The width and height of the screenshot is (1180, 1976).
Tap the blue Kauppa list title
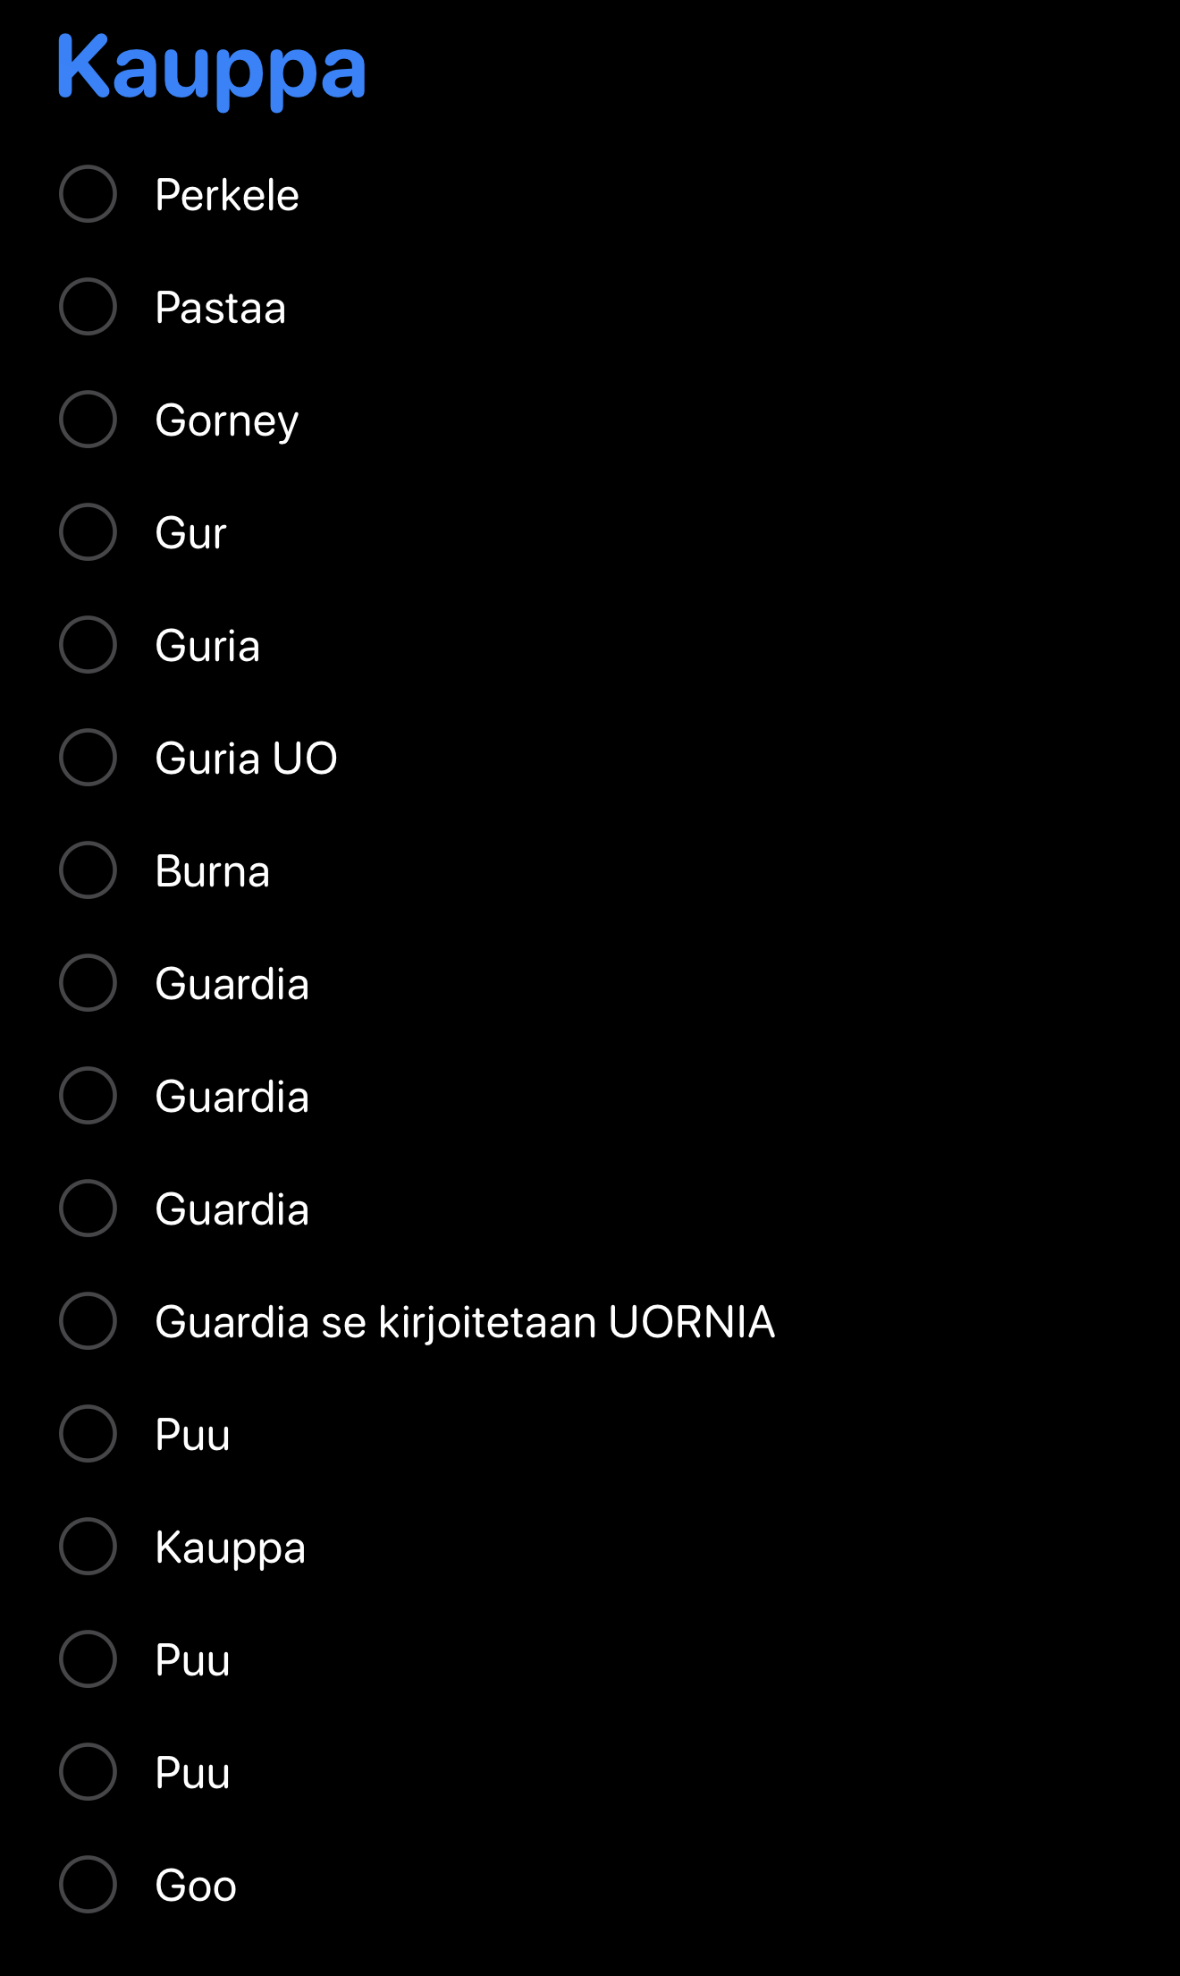(212, 68)
